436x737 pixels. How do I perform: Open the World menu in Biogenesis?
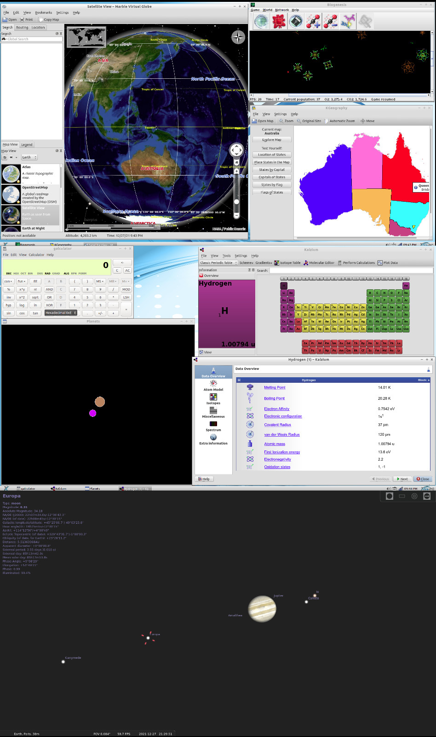268,10
